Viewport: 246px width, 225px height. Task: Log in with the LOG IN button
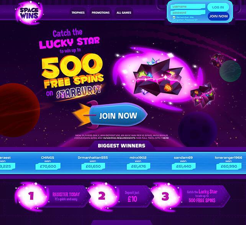point(218,7)
